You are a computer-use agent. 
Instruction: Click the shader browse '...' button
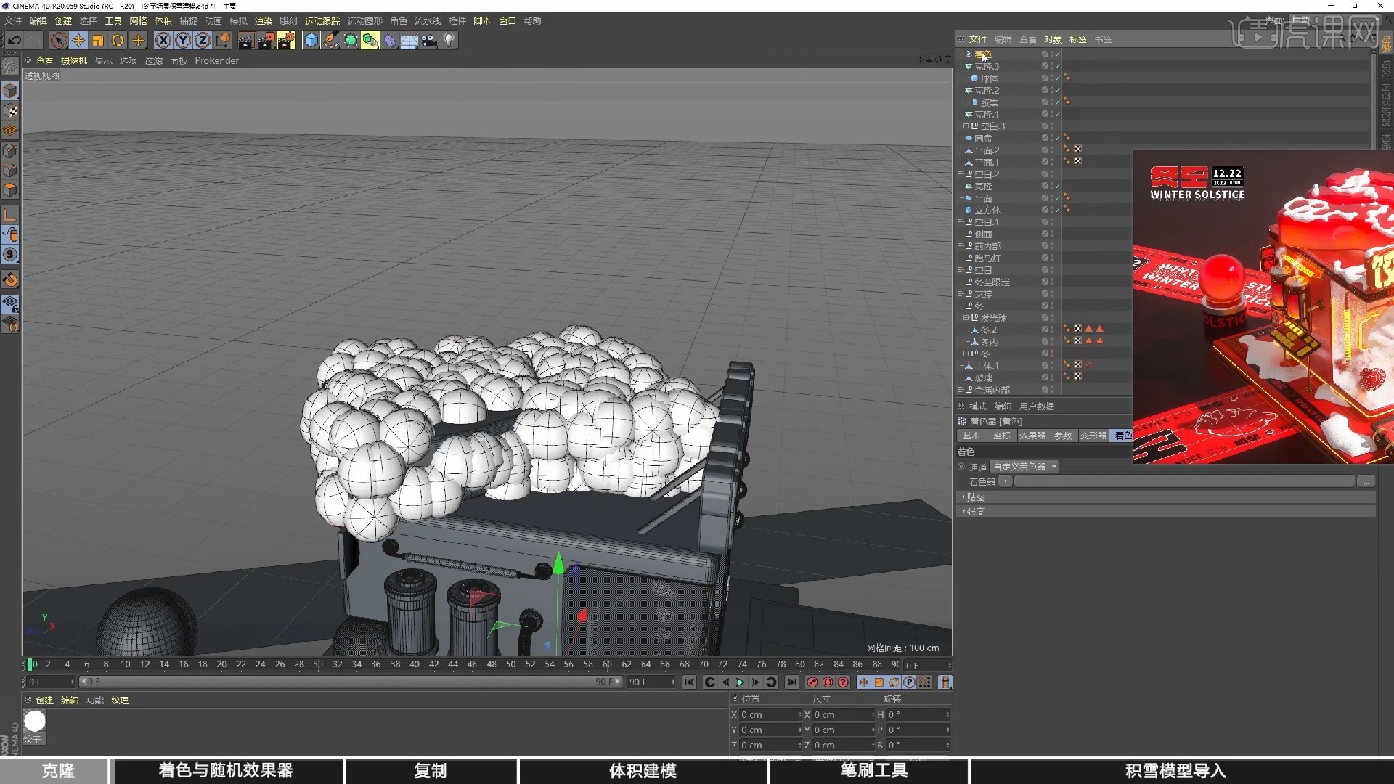(x=1366, y=481)
